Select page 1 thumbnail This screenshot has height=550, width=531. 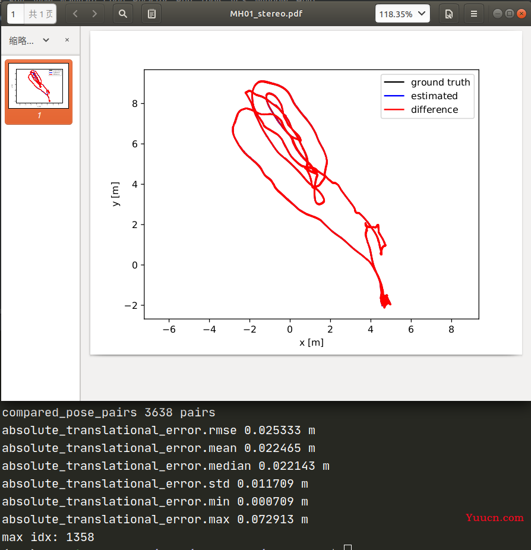(x=39, y=92)
